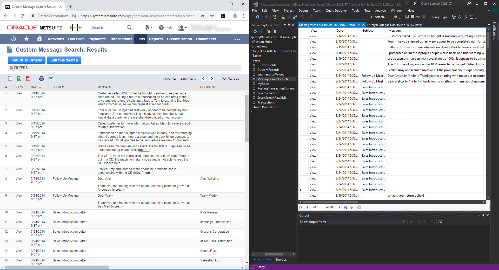Switch to the Query1 document tab
Image resolution: width=499 pixels, height=270 pixels.
point(394,25)
